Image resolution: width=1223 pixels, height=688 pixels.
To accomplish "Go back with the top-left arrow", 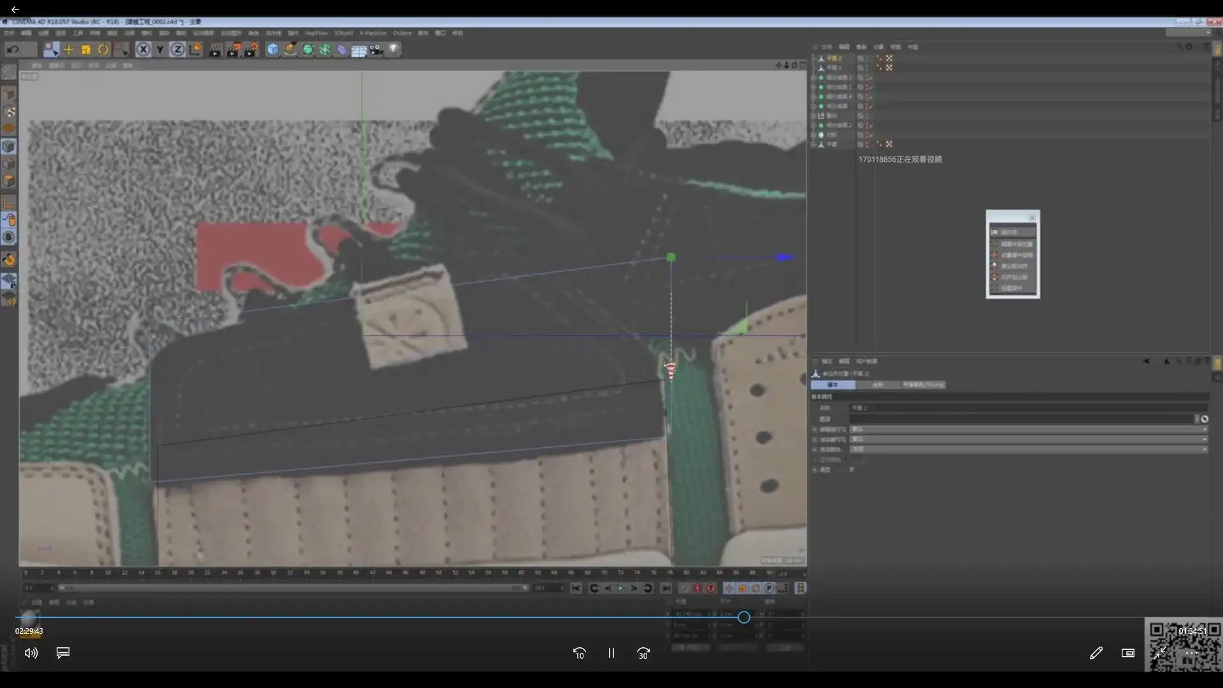I will 15,10.
